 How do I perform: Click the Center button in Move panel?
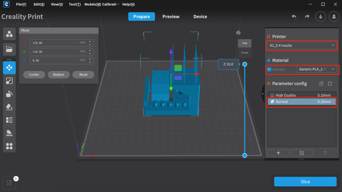pos(34,75)
